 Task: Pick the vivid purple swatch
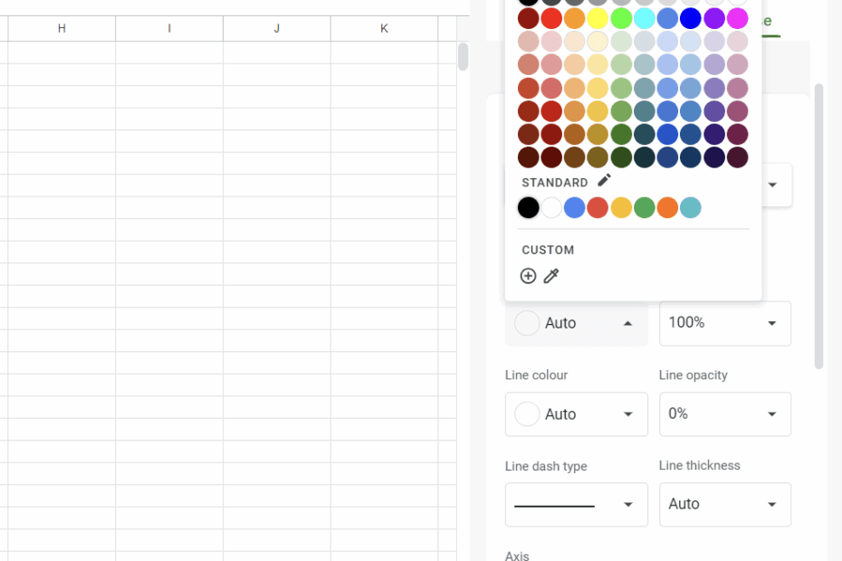click(714, 18)
